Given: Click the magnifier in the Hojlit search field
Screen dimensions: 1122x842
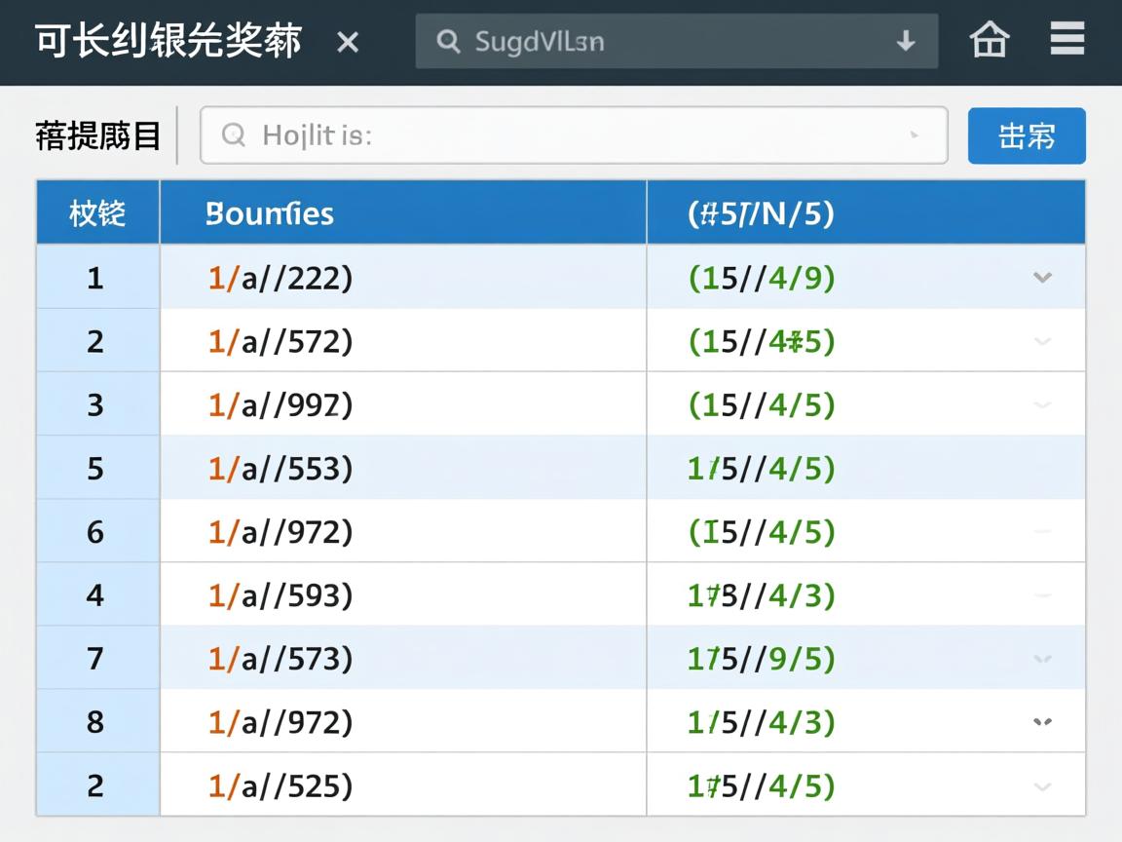Looking at the screenshot, I should [x=233, y=136].
